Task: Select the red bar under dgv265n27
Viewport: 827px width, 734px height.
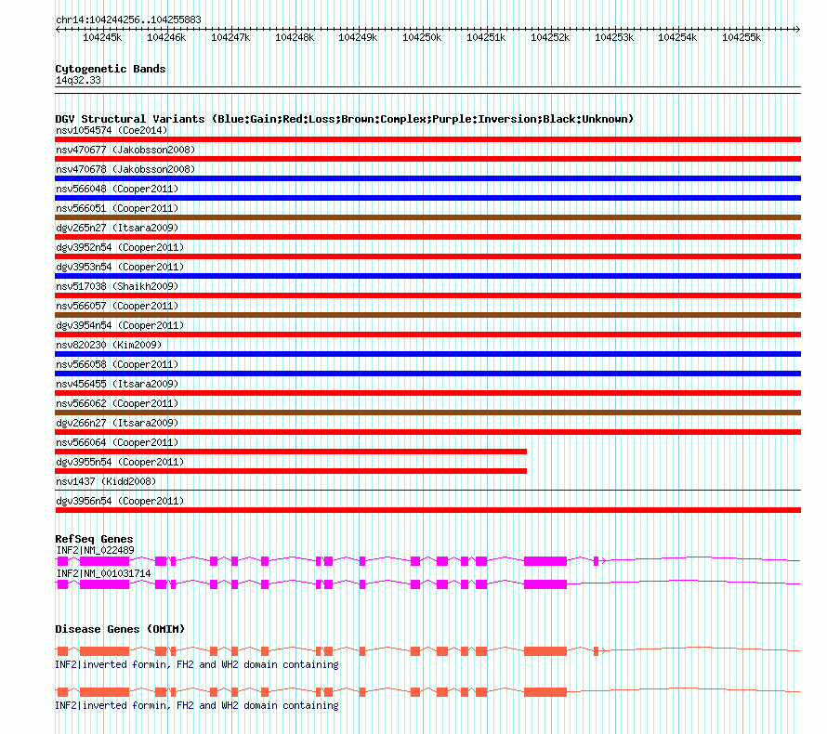Action: pyautogui.click(x=427, y=237)
